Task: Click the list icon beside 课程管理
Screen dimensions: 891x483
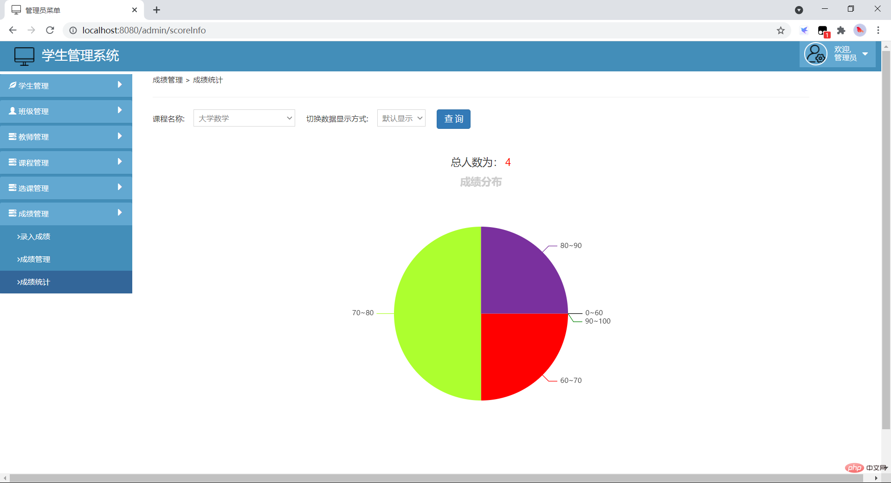Action: point(13,162)
